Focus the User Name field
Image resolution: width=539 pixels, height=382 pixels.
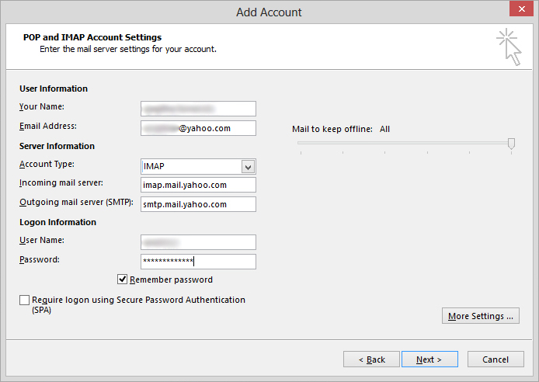point(198,242)
